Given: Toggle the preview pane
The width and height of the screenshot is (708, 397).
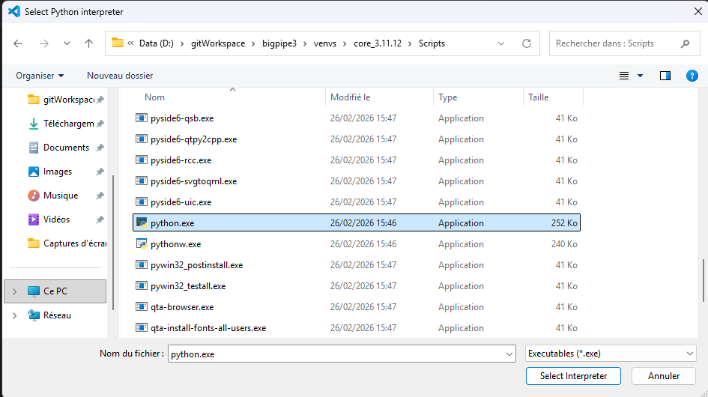Looking at the screenshot, I should tap(665, 76).
